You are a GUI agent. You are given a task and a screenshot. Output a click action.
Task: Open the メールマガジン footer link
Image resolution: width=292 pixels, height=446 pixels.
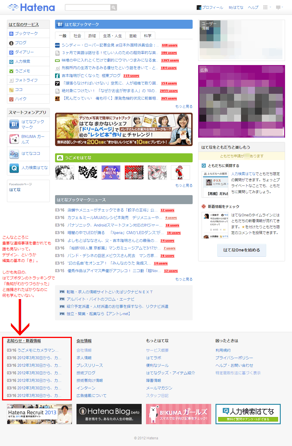[x=159, y=388]
